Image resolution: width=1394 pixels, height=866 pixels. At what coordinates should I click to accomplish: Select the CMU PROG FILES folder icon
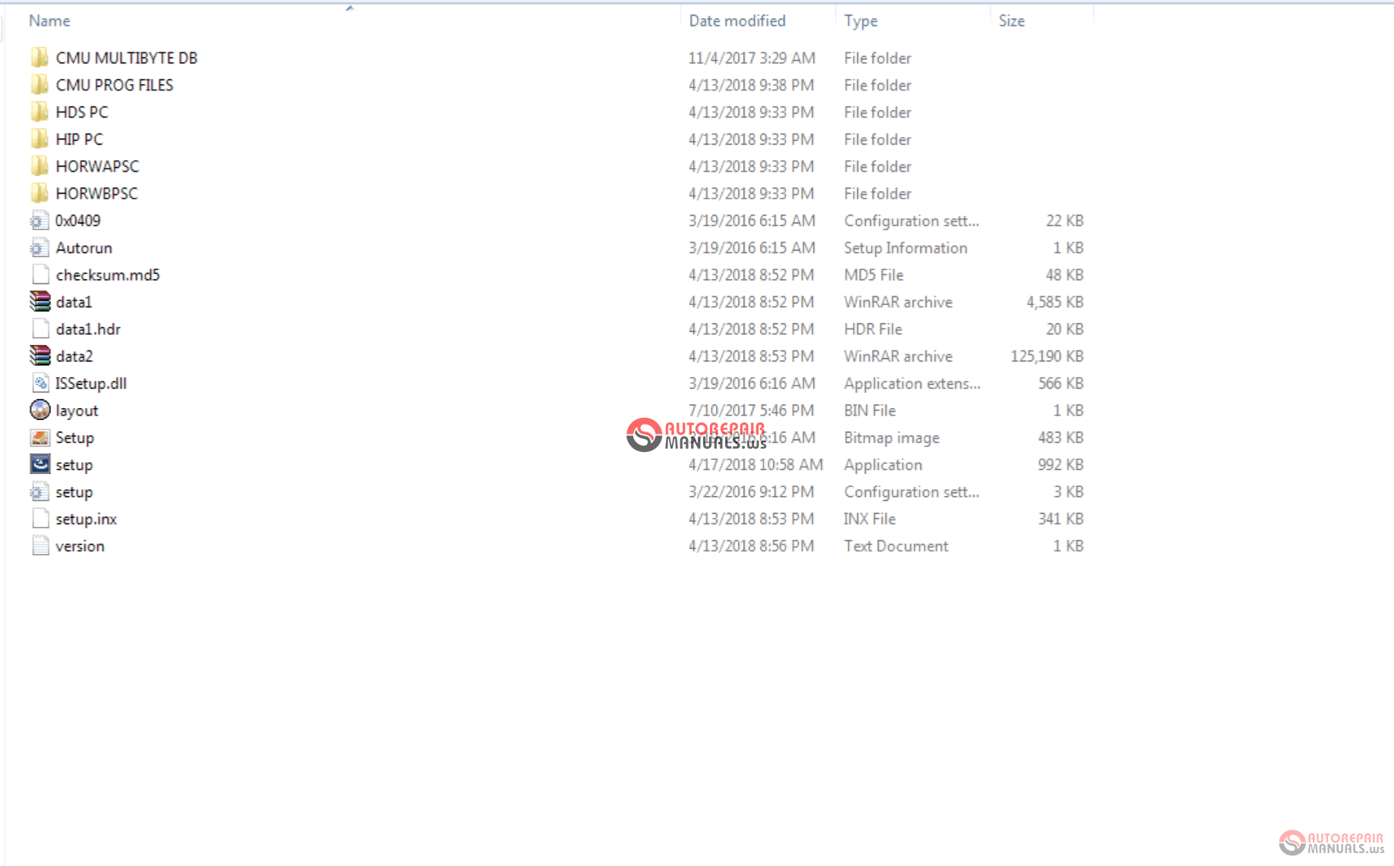pos(39,85)
